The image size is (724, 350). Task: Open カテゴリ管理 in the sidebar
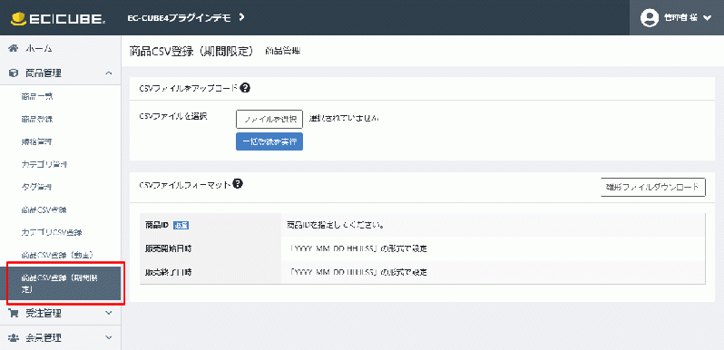(x=44, y=164)
